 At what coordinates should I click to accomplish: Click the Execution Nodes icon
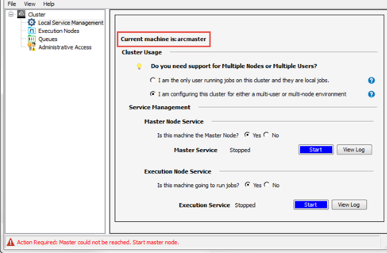(32, 31)
